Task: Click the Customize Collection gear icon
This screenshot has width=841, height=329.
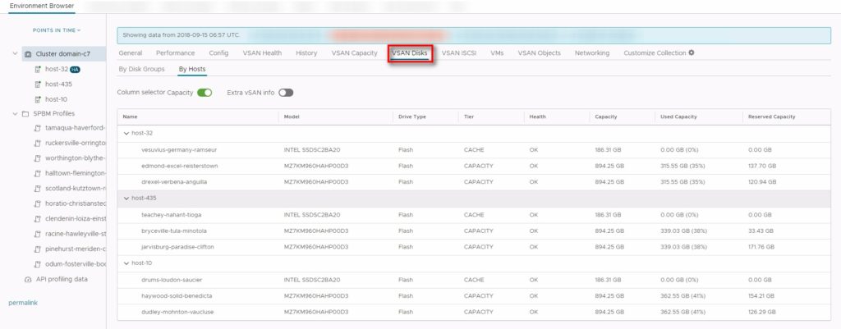Action: click(691, 53)
